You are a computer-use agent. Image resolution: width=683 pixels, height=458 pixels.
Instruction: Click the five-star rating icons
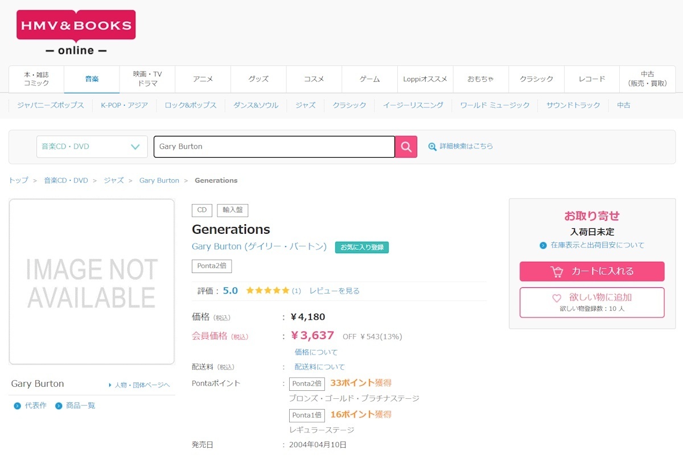click(268, 291)
